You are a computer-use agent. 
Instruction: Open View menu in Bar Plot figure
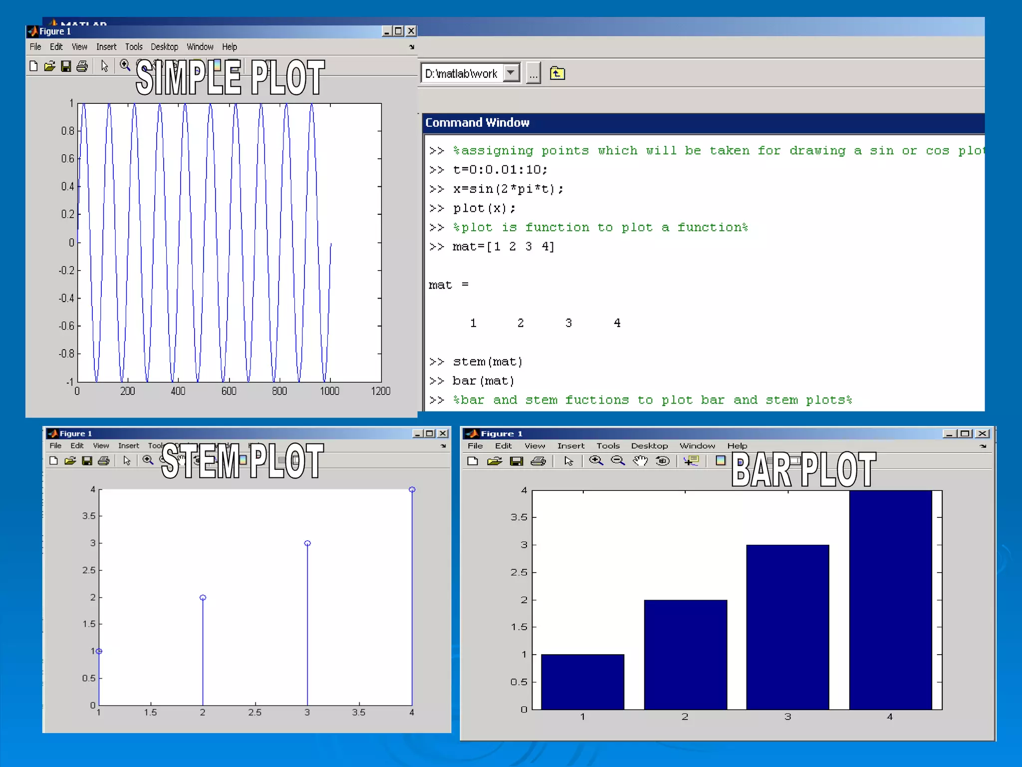pos(534,446)
